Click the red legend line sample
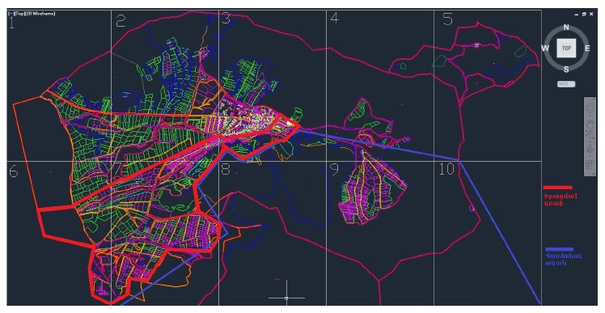Viewport: 605px width, 313px height. tap(557, 188)
